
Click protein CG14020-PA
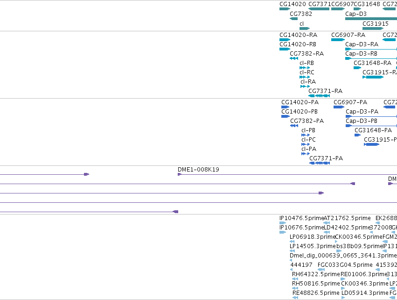tap(300, 102)
